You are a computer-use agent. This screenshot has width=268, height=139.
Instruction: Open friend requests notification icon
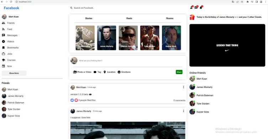[191, 7]
